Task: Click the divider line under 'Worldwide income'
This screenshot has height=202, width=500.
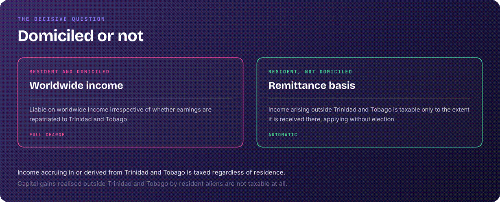Action: (x=130, y=99)
